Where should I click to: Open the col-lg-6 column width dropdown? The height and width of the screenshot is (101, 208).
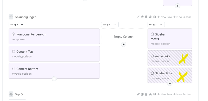tap(17, 25)
